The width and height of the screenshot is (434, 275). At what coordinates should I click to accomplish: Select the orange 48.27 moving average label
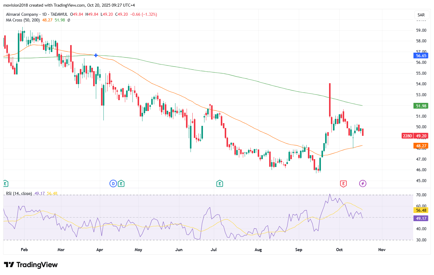coord(421,146)
